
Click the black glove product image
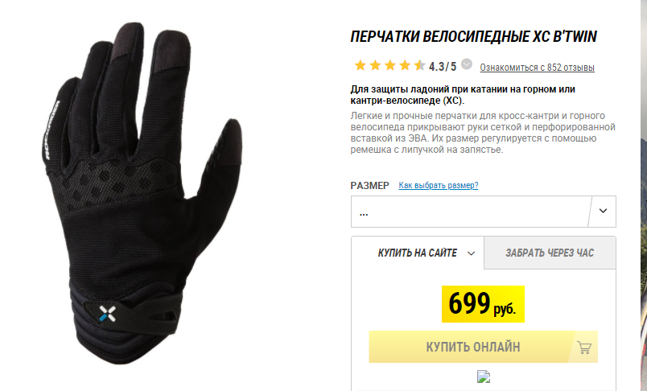coord(140,194)
